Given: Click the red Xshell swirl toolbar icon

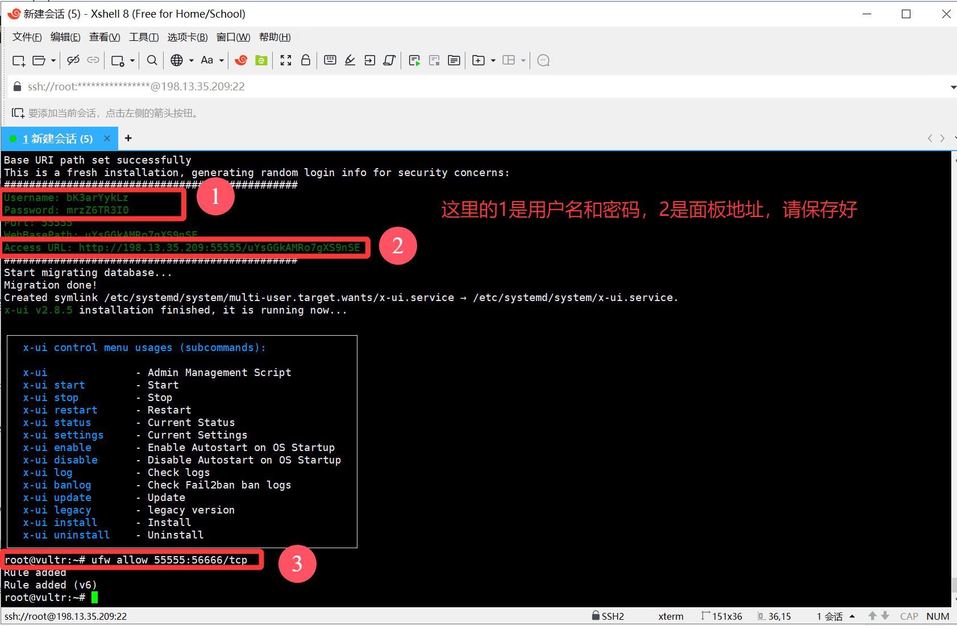Looking at the screenshot, I should point(242,60).
